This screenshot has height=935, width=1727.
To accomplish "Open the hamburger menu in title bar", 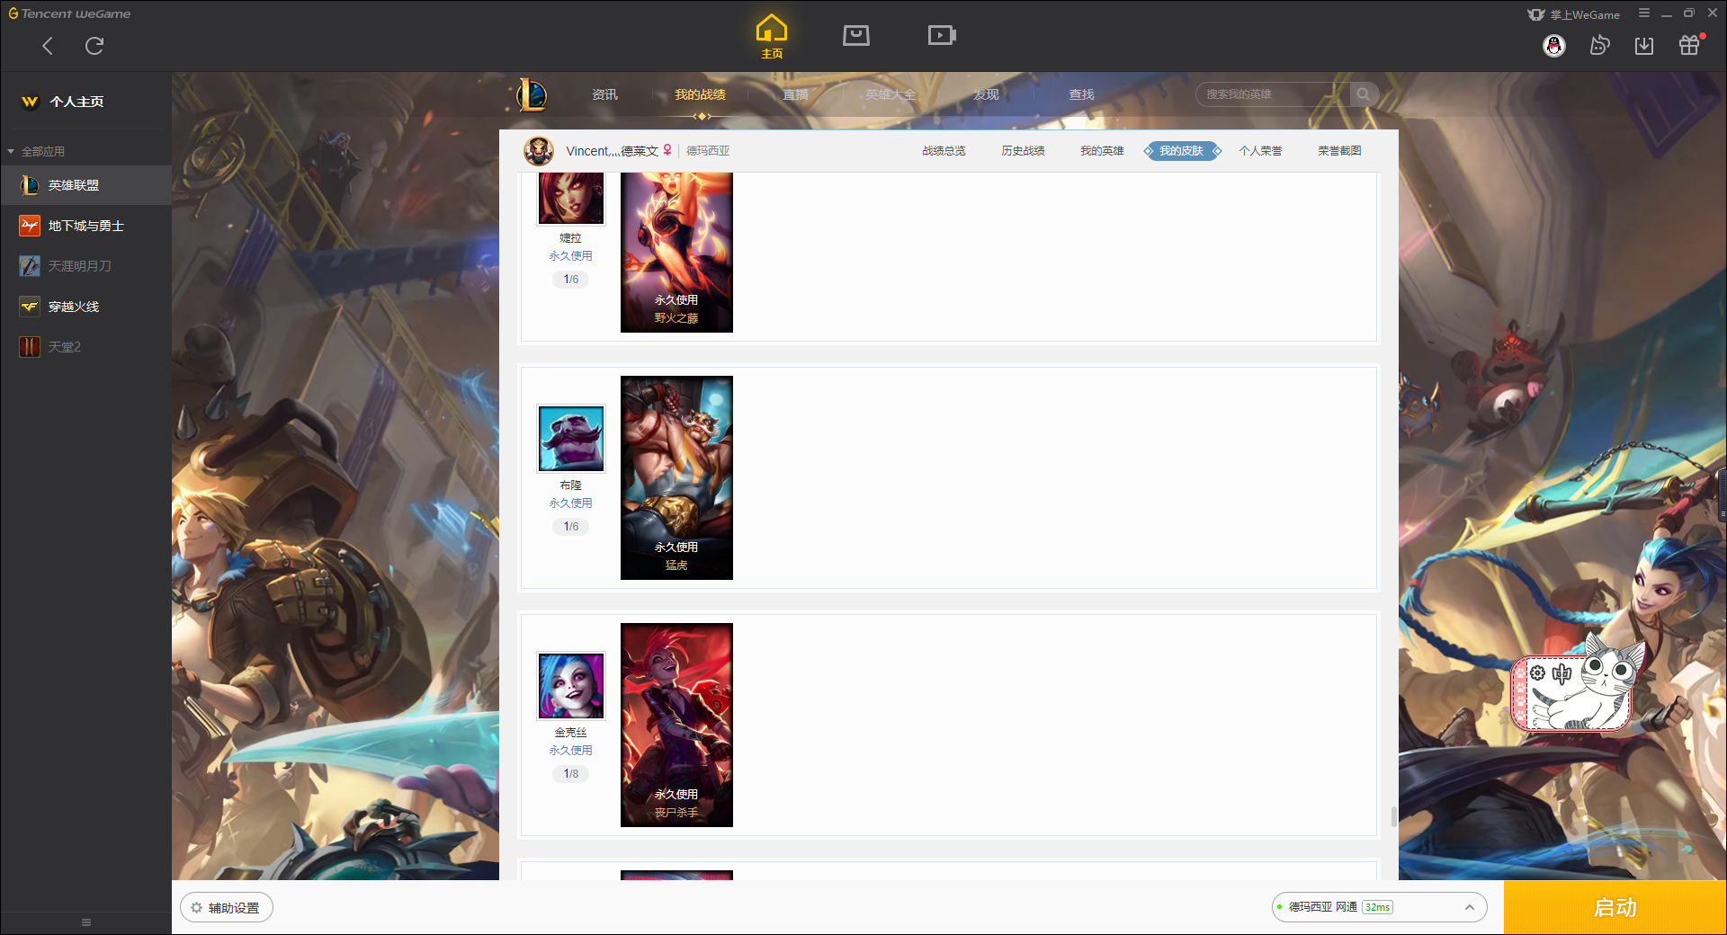I will click(x=1644, y=13).
